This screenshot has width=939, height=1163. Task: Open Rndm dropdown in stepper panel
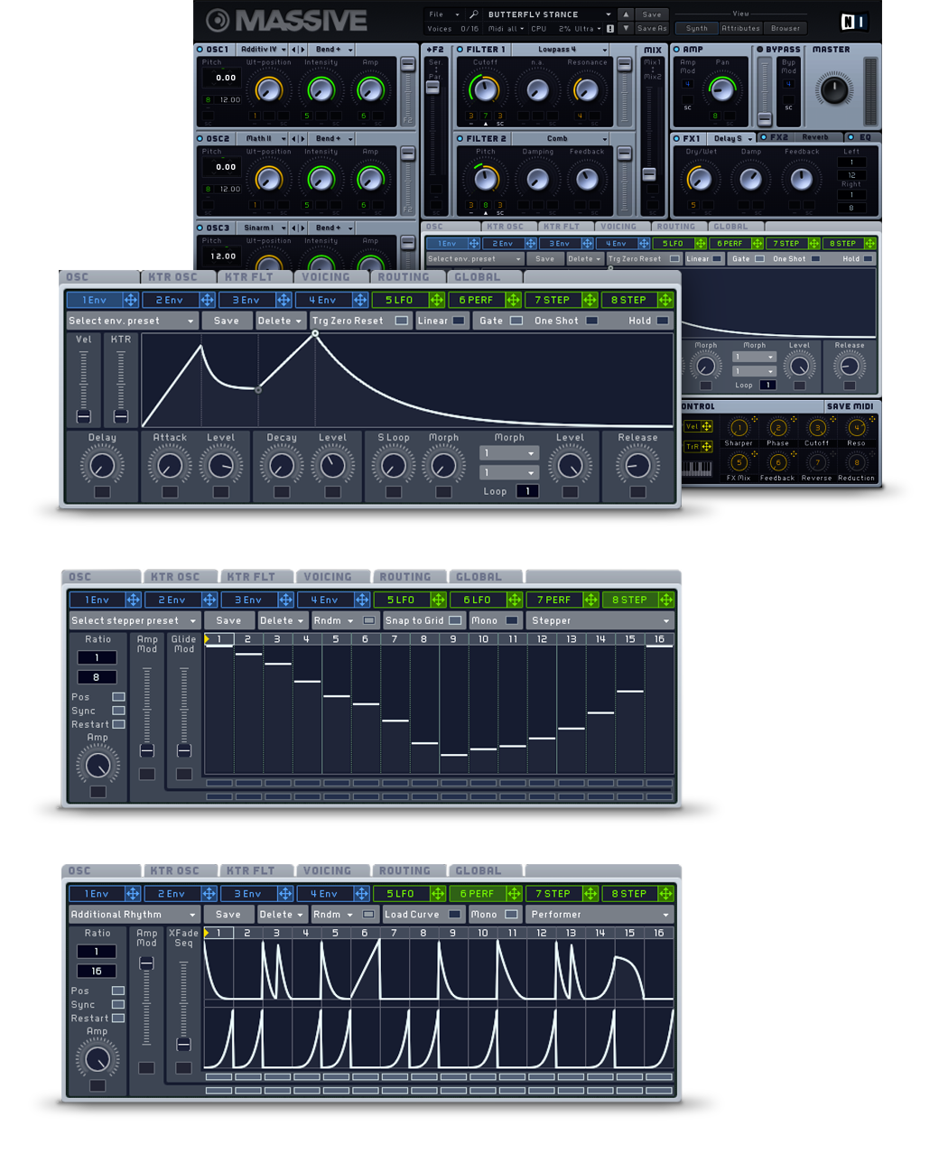click(x=333, y=620)
